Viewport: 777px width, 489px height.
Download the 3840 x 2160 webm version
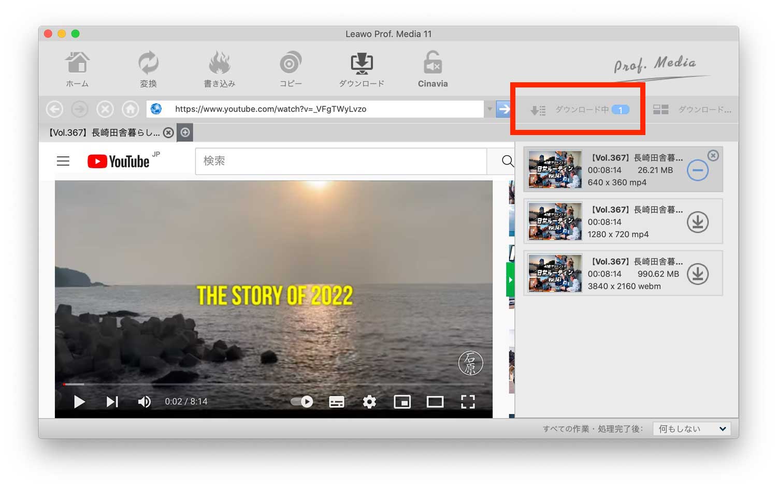click(x=698, y=274)
